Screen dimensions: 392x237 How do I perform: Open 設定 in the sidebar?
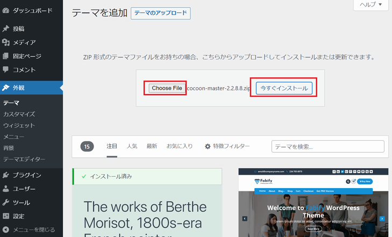[32, 216]
